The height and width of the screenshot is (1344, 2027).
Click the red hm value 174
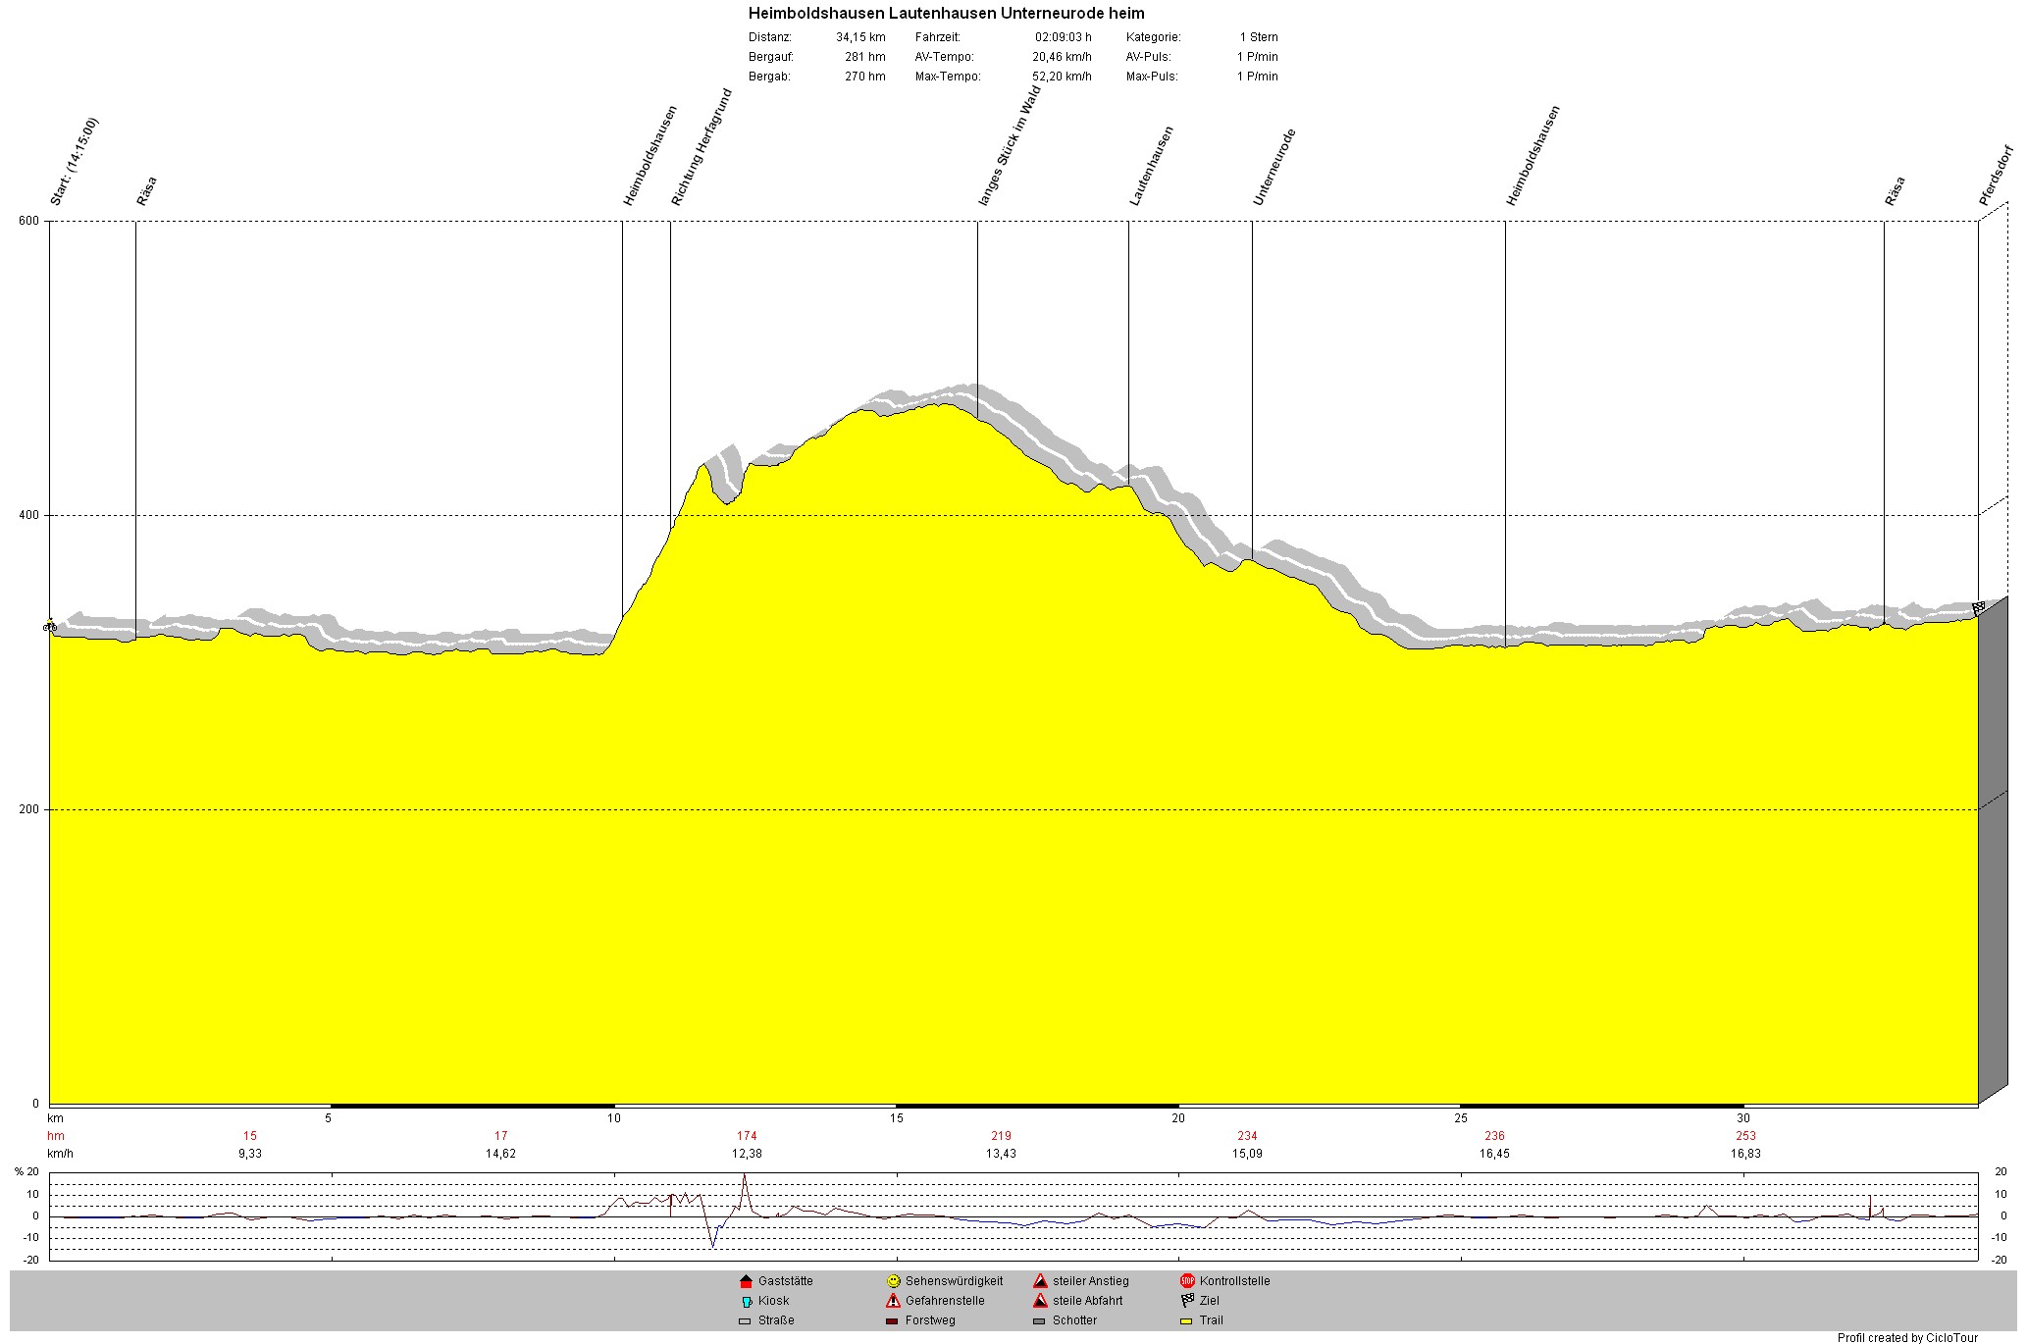pyautogui.click(x=747, y=1136)
